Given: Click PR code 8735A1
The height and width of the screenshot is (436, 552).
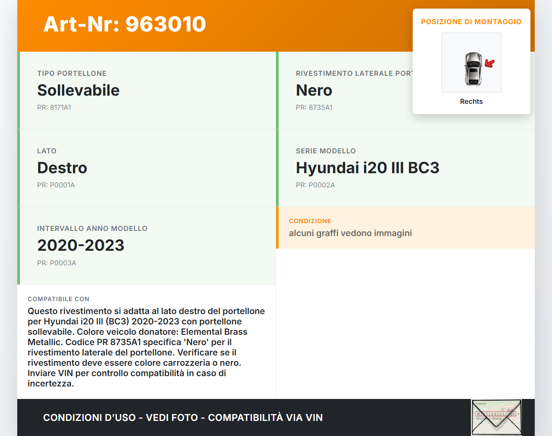Looking at the screenshot, I should (314, 108).
